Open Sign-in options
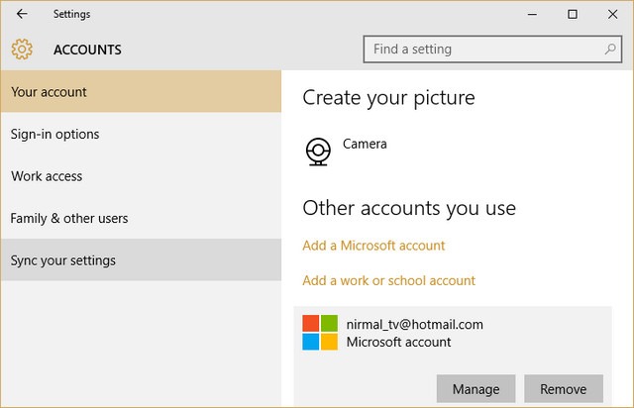Screen dimensions: 634x408 (x=141, y=134)
